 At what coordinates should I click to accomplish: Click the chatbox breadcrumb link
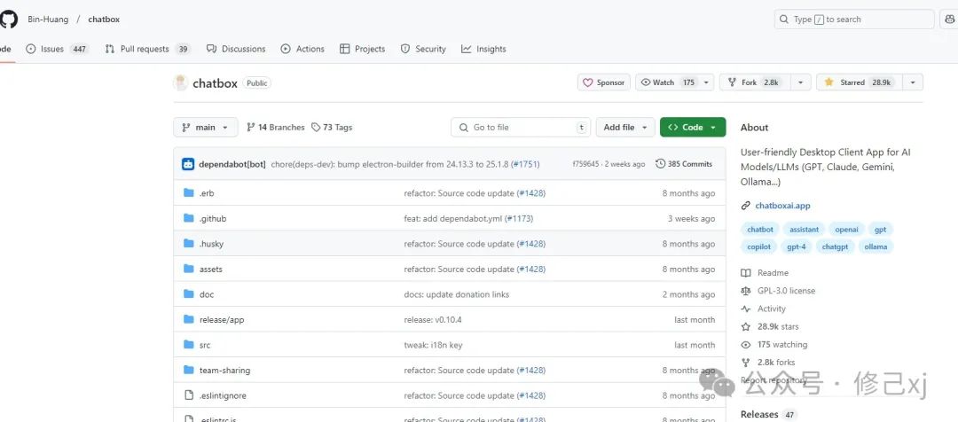coord(104,19)
